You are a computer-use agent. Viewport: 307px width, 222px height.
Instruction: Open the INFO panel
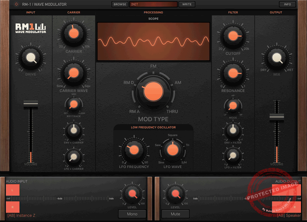tap(287, 4)
